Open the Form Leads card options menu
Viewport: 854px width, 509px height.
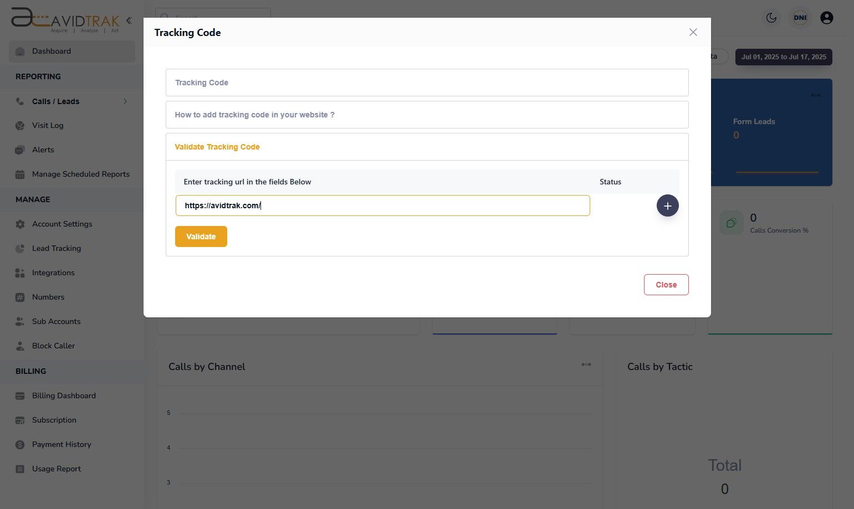click(x=815, y=95)
